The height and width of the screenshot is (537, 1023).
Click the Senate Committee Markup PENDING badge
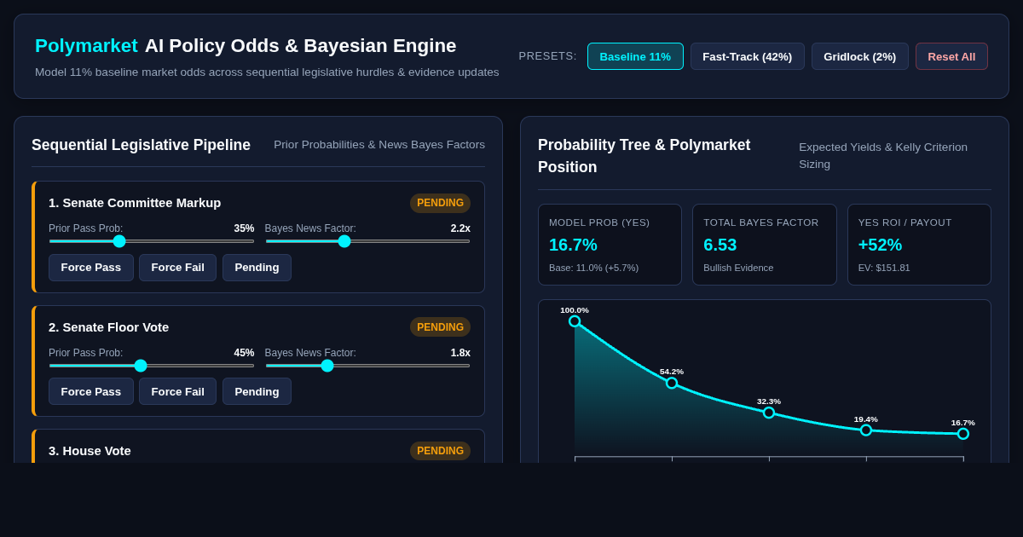pyautogui.click(x=440, y=203)
